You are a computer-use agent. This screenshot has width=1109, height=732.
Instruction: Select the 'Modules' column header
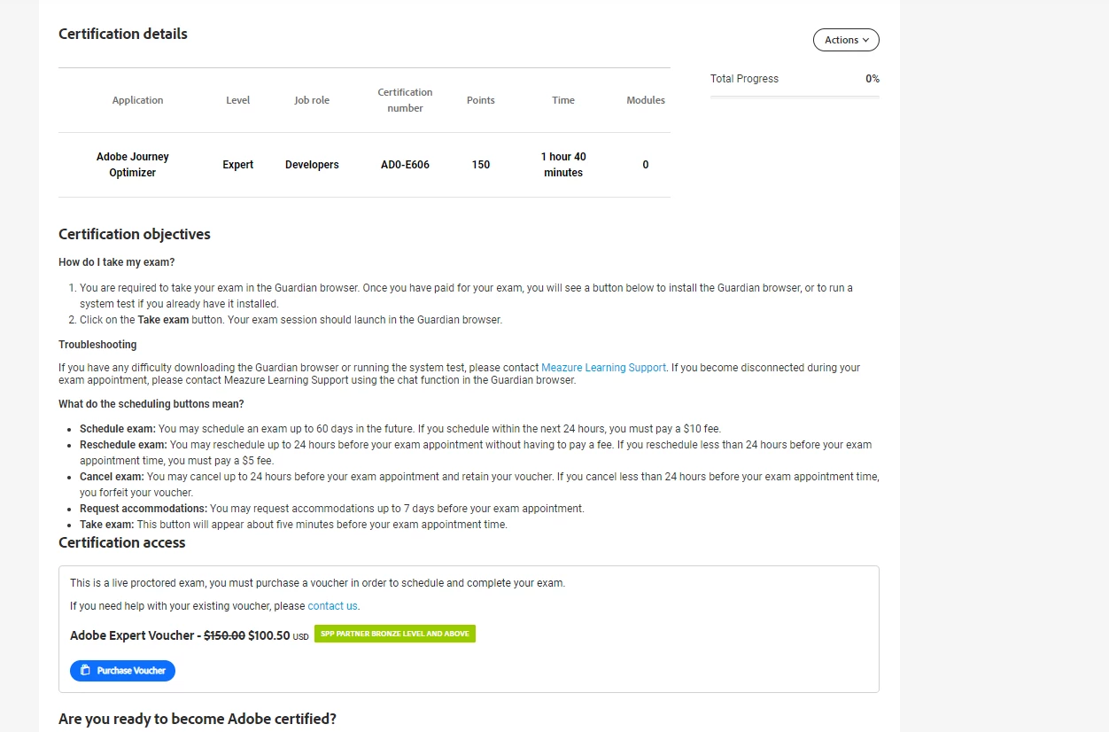646,100
